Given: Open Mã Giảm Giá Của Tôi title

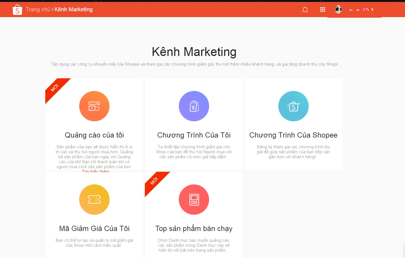Looking at the screenshot, I should [94, 229].
